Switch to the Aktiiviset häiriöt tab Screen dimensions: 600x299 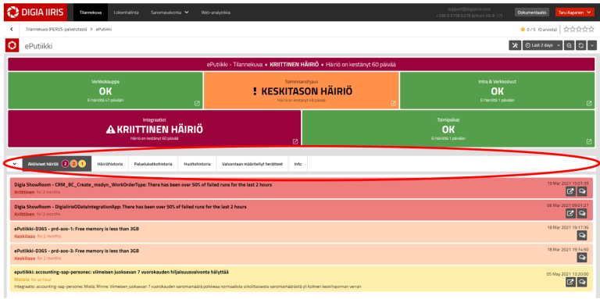(56, 164)
